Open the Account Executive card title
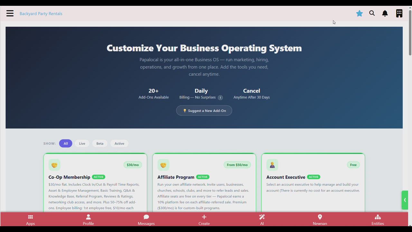Screen dimensions: 412x232 (286, 177)
